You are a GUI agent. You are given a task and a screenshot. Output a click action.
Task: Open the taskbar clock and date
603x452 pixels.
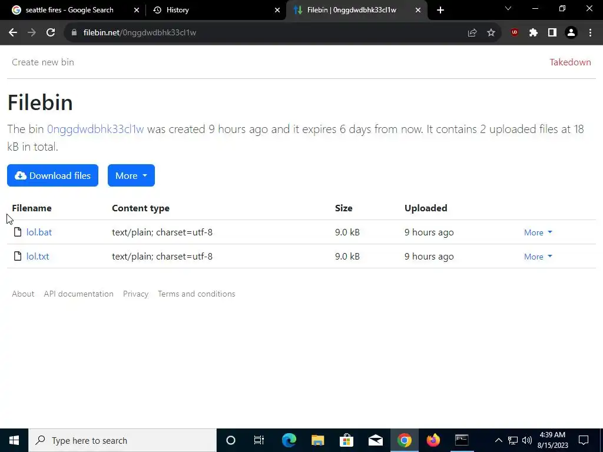552,440
